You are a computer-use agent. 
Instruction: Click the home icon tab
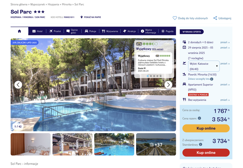[x=19, y=31]
